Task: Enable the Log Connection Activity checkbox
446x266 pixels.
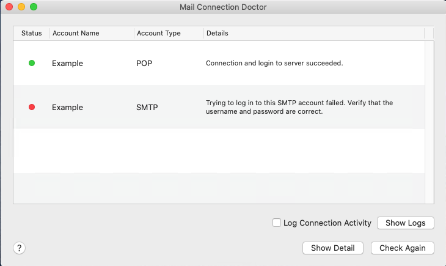Action: [277, 223]
